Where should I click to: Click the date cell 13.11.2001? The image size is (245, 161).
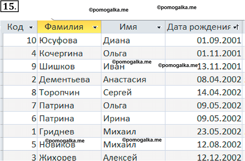click(x=204, y=66)
